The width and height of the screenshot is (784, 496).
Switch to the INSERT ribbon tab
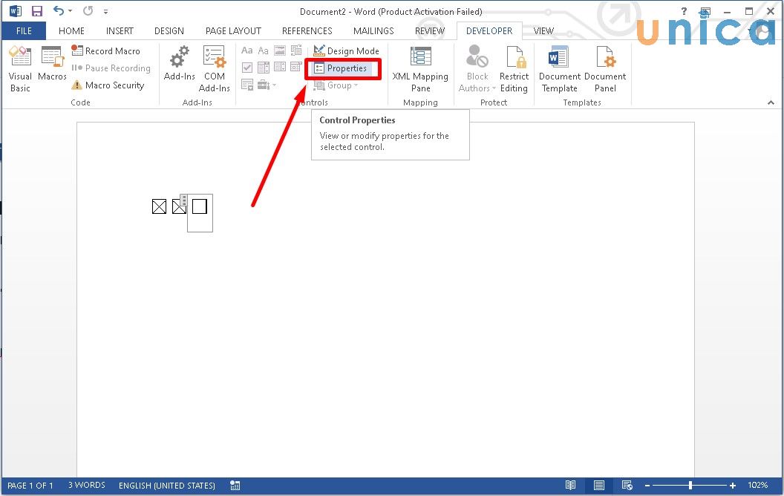[120, 31]
